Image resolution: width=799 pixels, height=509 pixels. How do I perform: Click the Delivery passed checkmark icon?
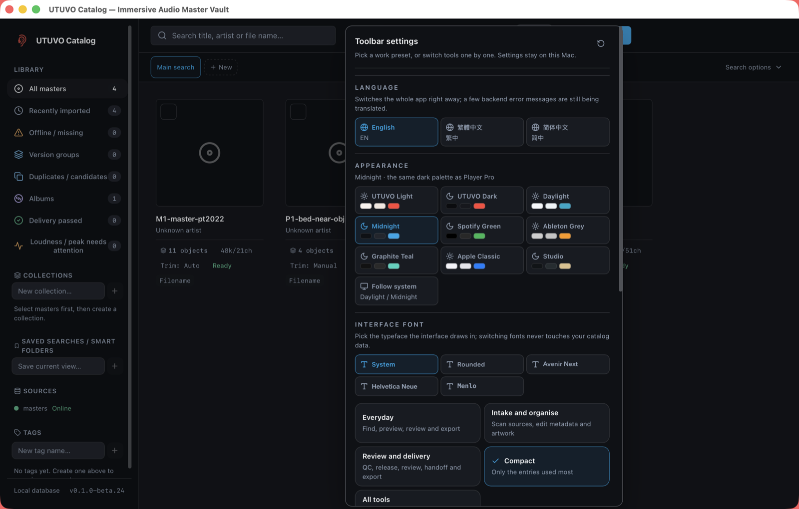click(18, 221)
